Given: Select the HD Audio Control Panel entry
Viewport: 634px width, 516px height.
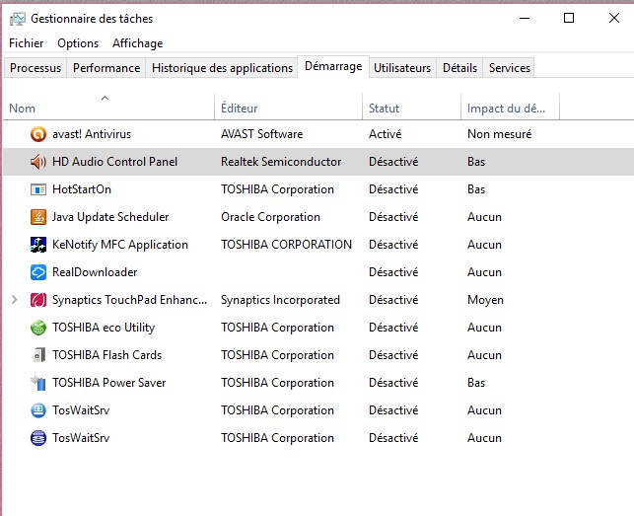Looking at the screenshot, I should coord(114,162).
